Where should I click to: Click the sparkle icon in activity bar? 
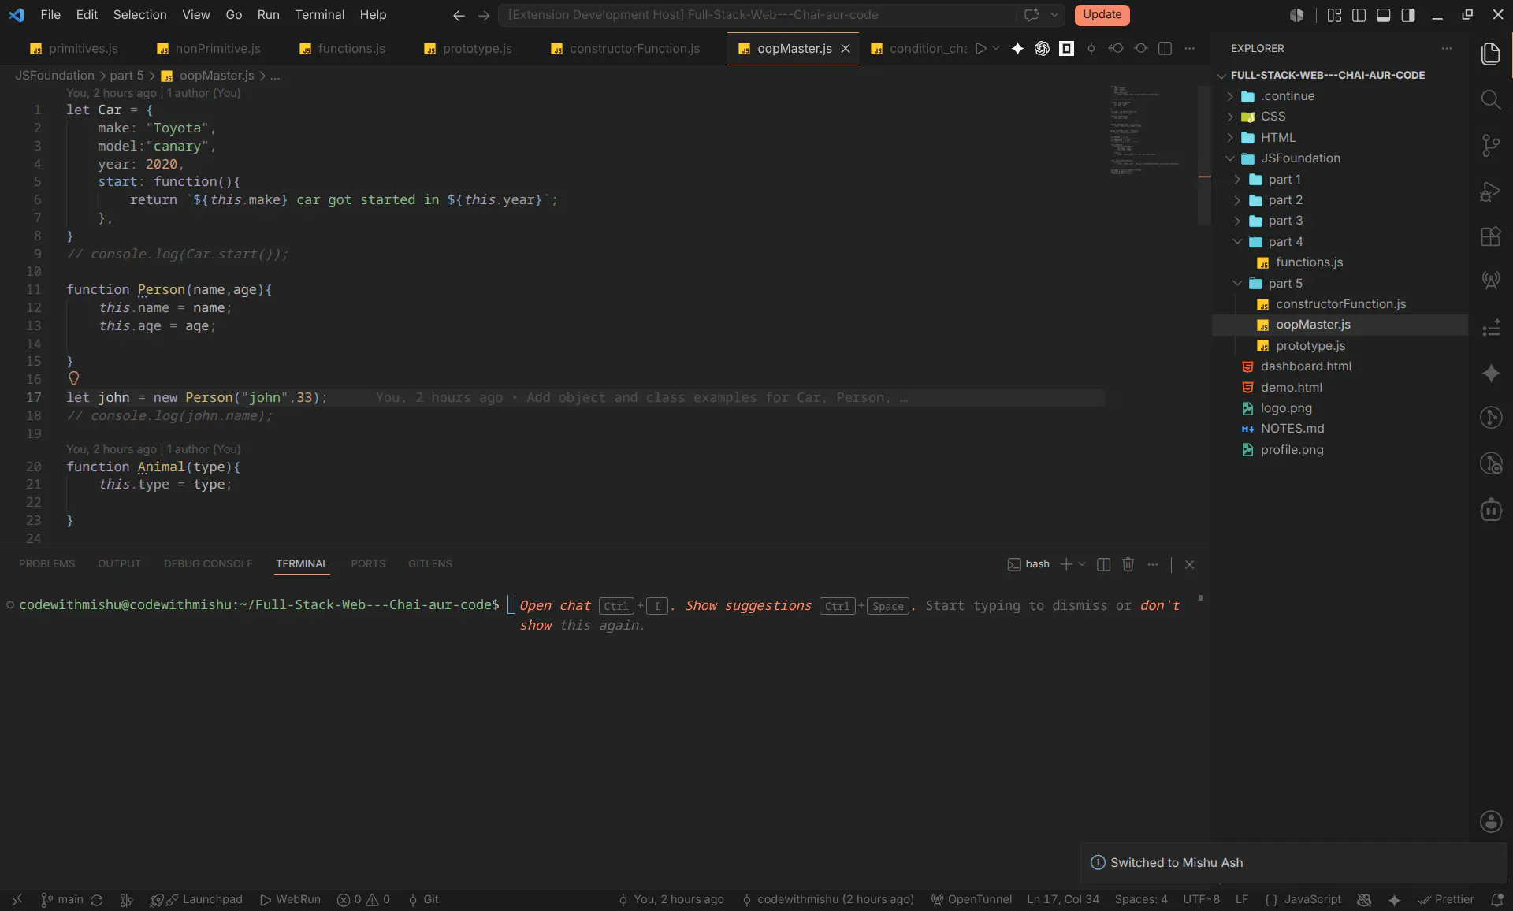[1490, 373]
